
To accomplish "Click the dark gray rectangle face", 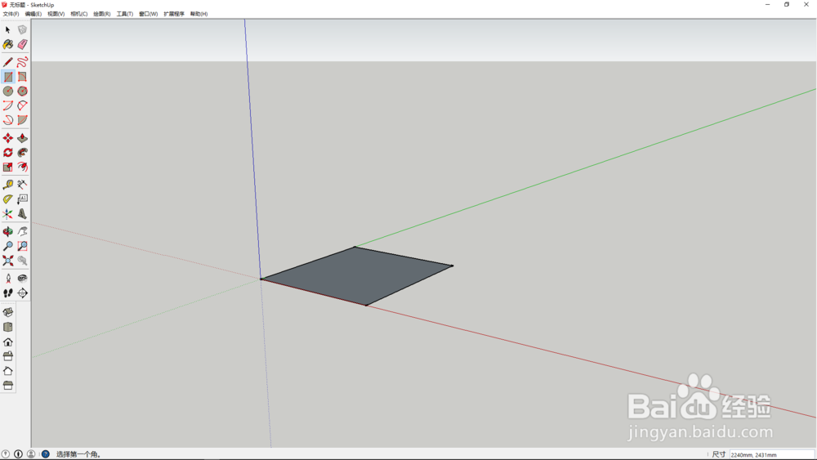I will (x=357, y=275).
